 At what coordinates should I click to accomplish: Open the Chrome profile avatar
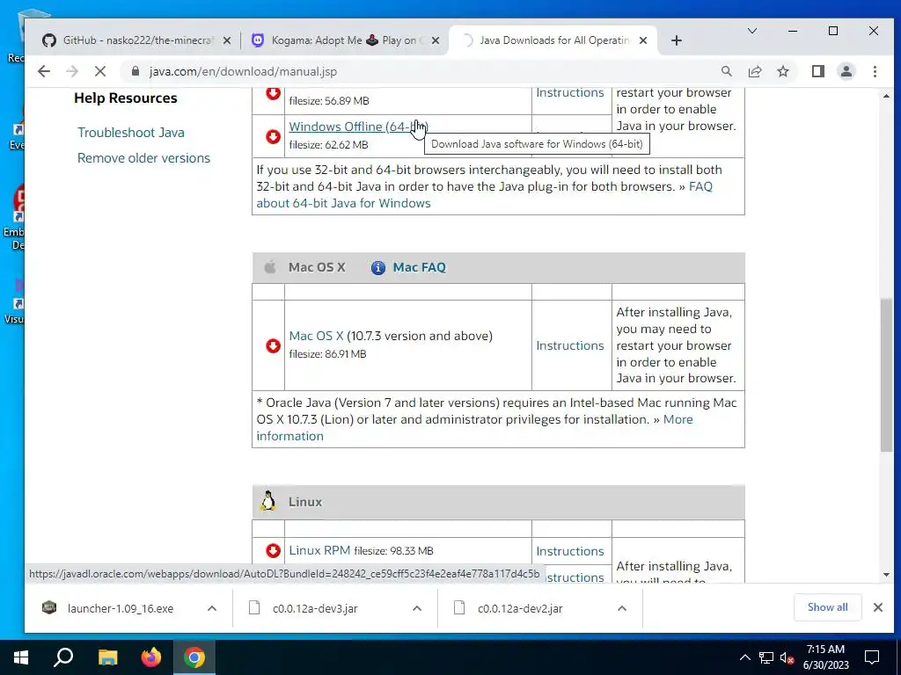pyautogui.click(x=846, y=71)
